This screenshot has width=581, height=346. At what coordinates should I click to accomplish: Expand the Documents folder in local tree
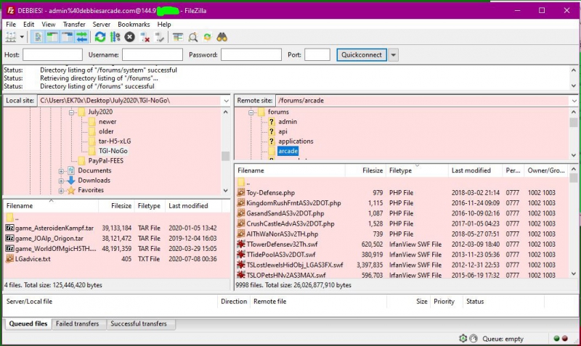click(61, 171)
